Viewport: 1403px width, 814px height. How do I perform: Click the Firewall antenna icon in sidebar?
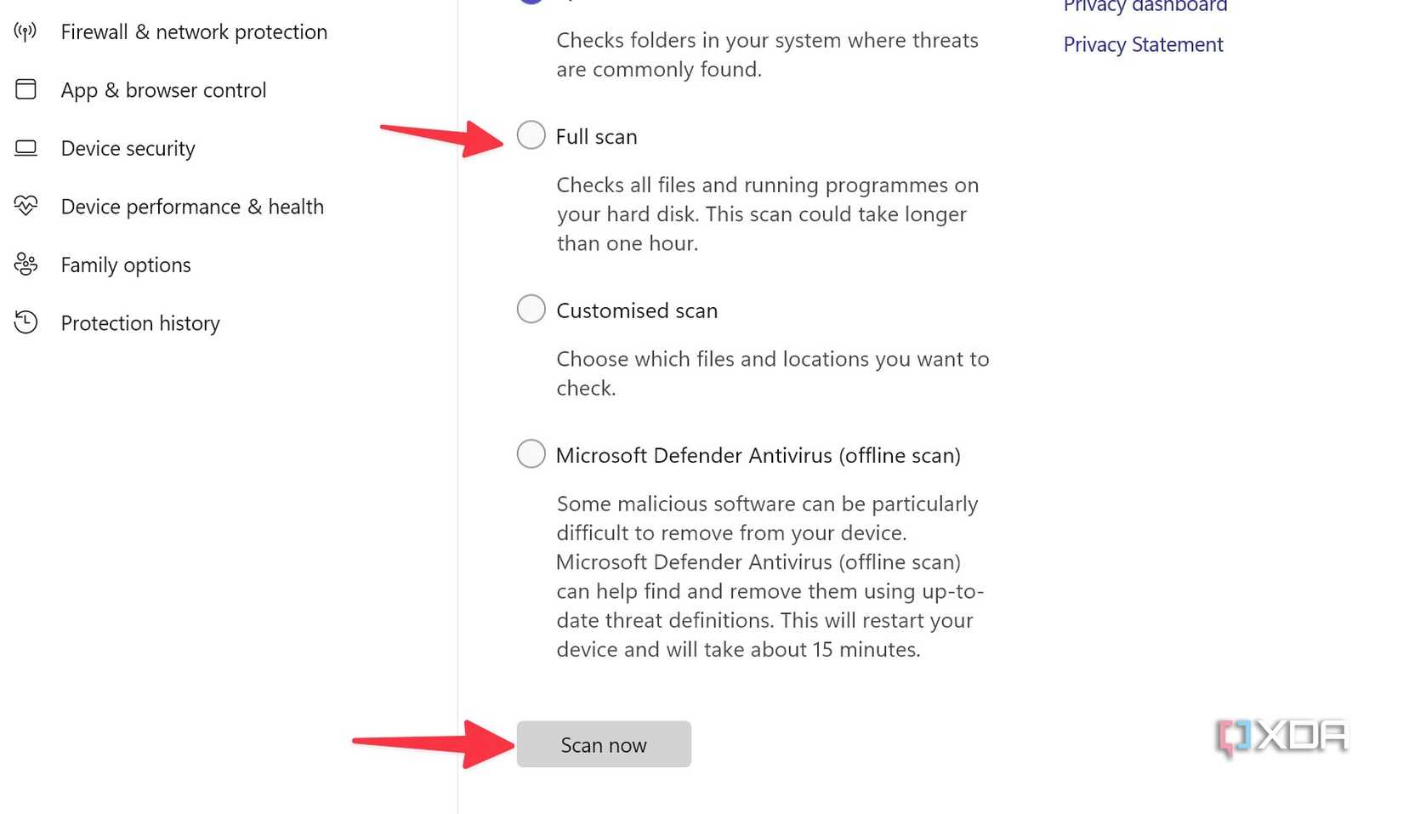[x=26, y=32]
